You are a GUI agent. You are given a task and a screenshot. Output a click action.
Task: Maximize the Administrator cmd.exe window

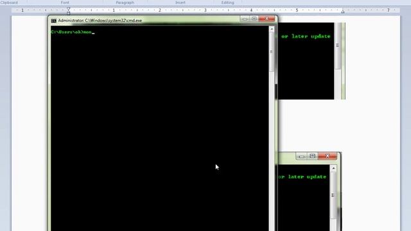click(254, 19)
